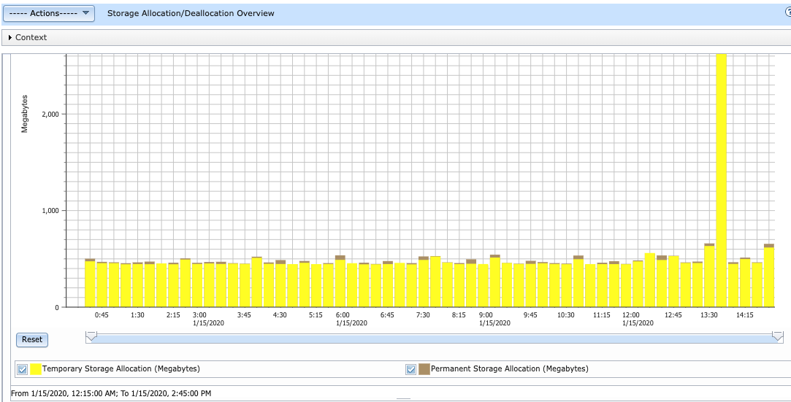Click the blue time range slider bar

[435, 339]
